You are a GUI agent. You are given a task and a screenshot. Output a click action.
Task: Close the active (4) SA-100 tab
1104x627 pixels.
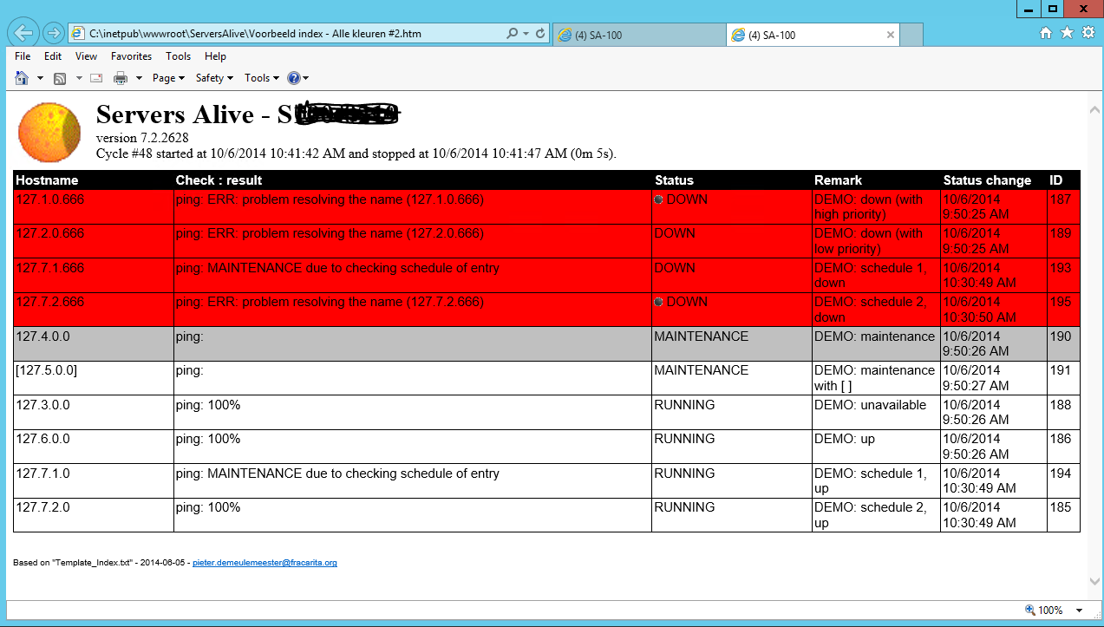[891, 35]
